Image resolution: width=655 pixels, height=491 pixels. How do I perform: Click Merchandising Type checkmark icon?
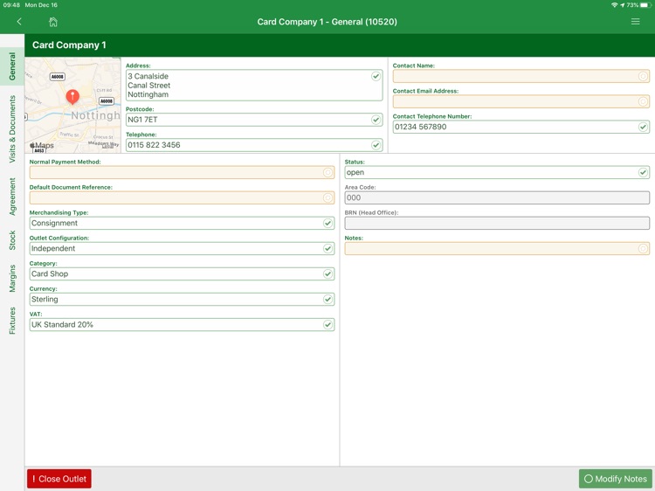[x=327, y=224]
